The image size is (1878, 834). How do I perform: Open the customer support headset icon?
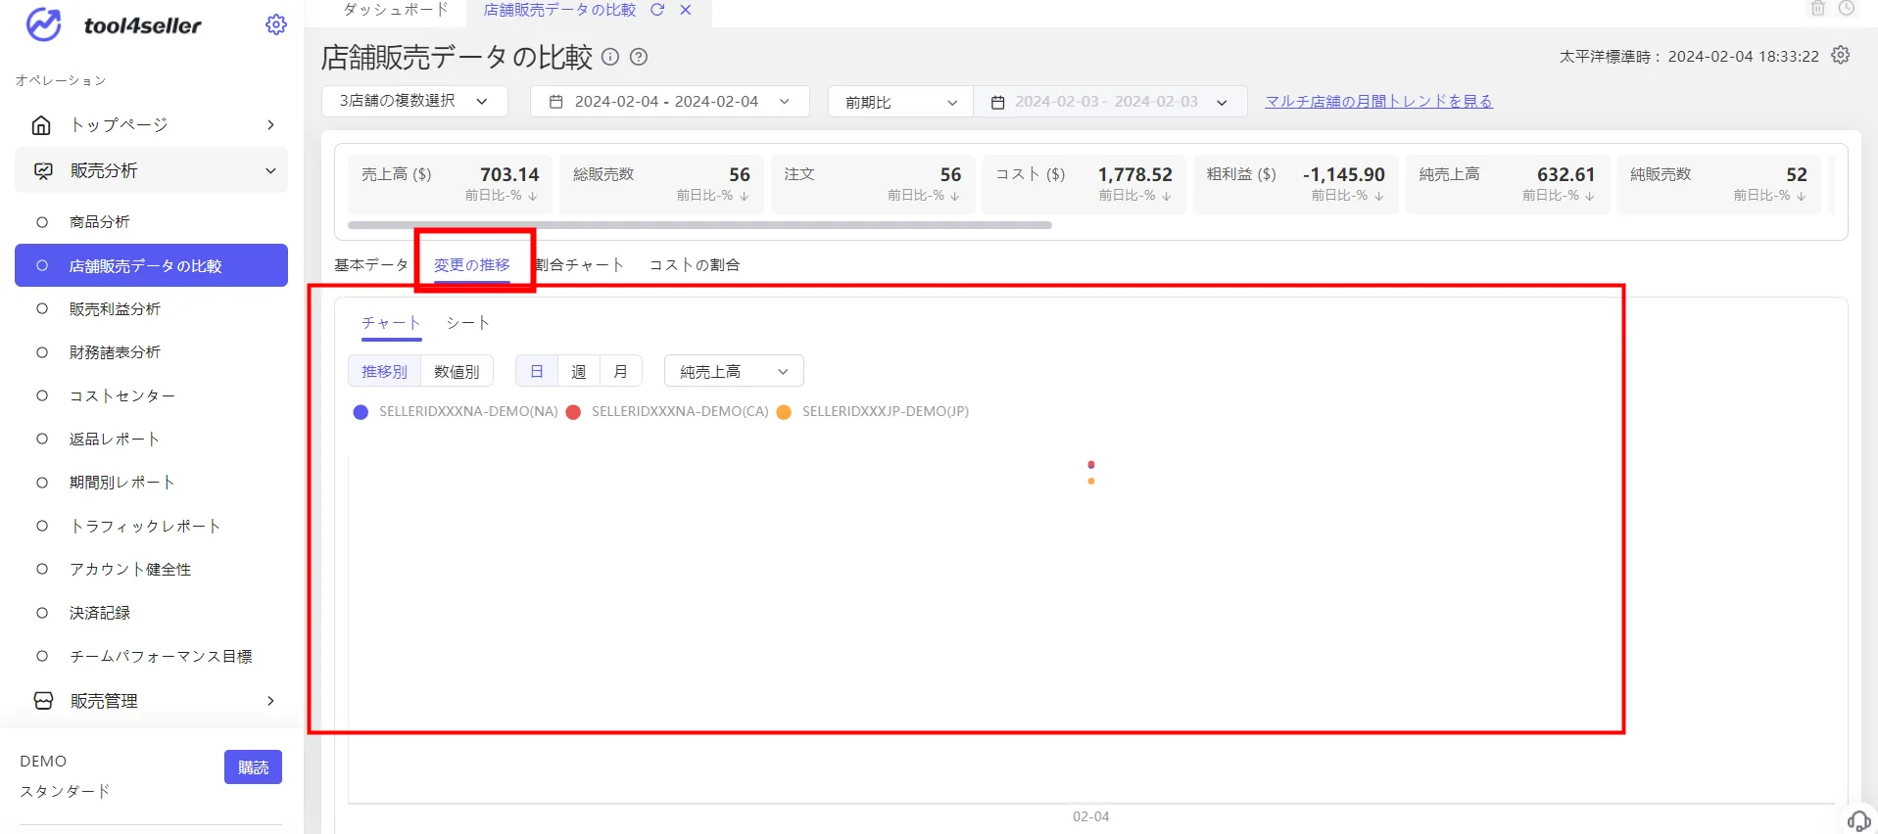[1858, 820]
